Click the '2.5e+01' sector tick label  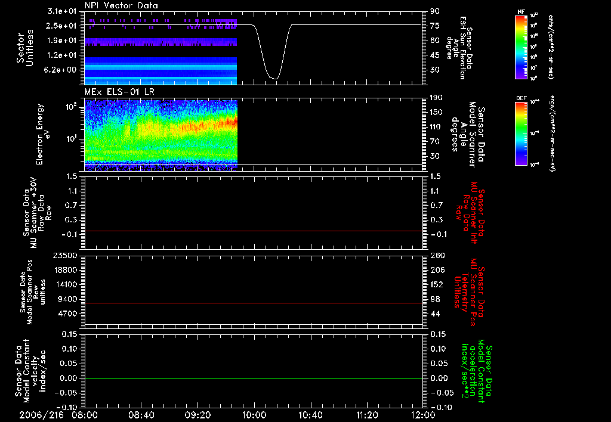[62, 26]
